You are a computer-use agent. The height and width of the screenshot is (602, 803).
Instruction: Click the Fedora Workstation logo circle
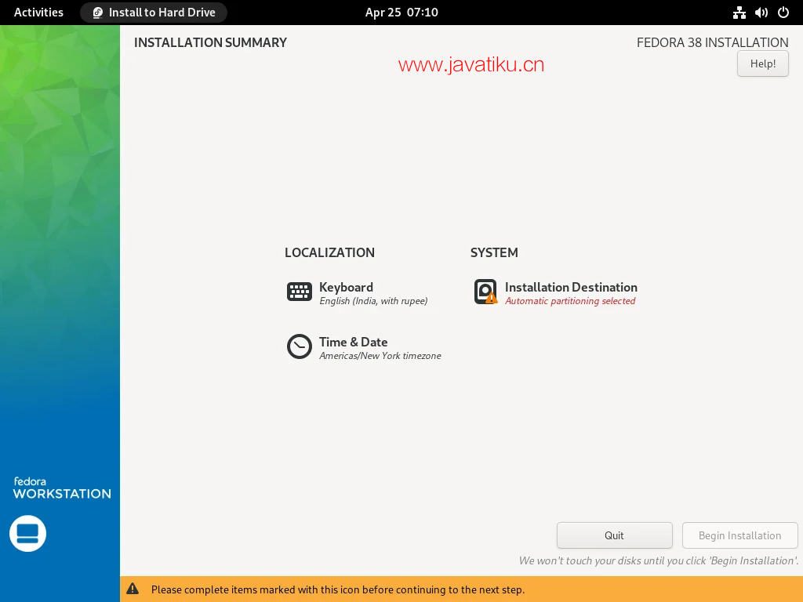pos(27,533)
